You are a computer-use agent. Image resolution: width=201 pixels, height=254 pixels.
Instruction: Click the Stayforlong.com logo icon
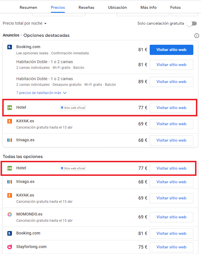[x=10, y=247]
